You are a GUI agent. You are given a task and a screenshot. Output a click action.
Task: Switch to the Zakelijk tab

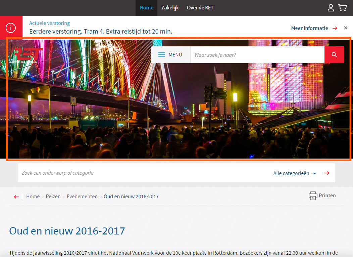[170, 8]
